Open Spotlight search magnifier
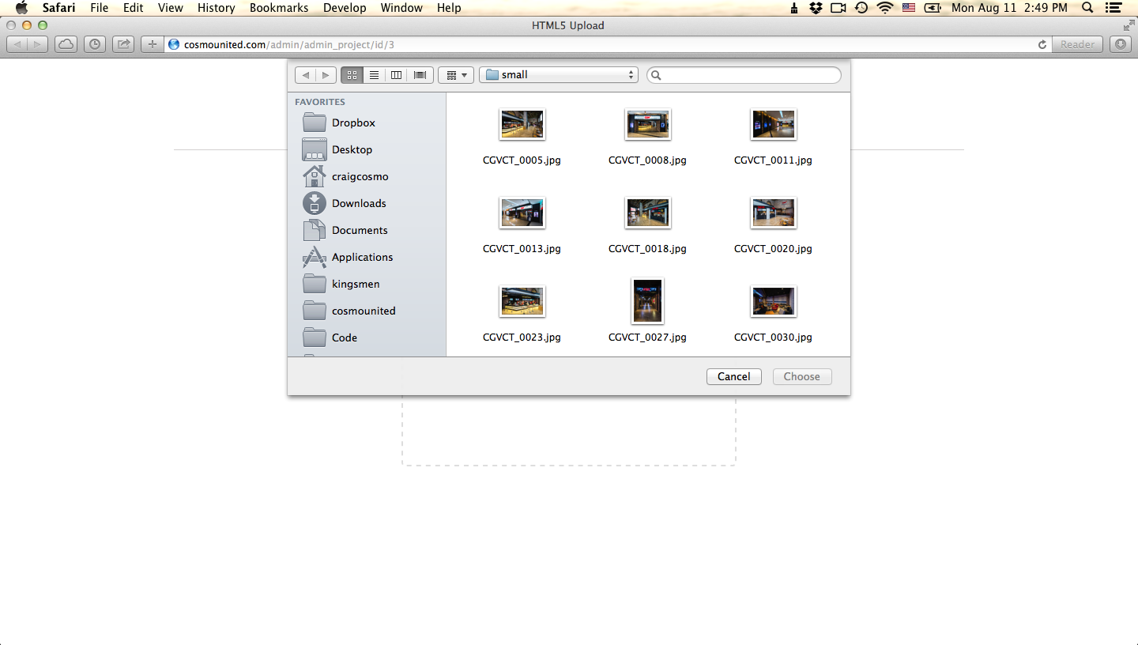 1087,8
